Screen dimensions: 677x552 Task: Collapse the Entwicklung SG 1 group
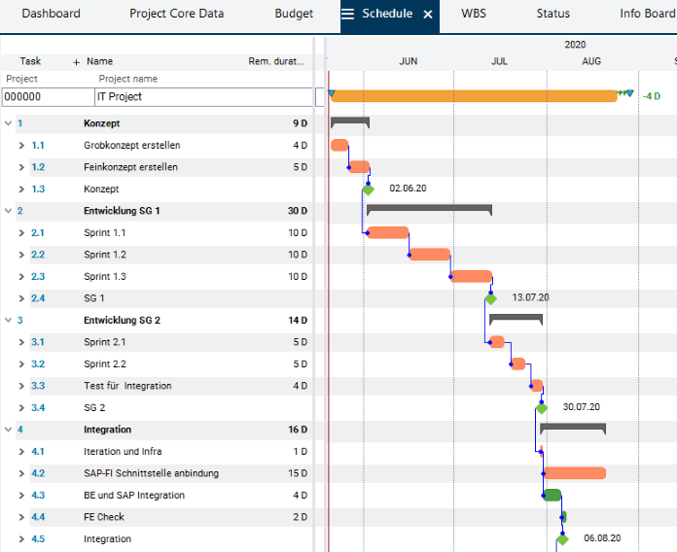click(8, 211)
